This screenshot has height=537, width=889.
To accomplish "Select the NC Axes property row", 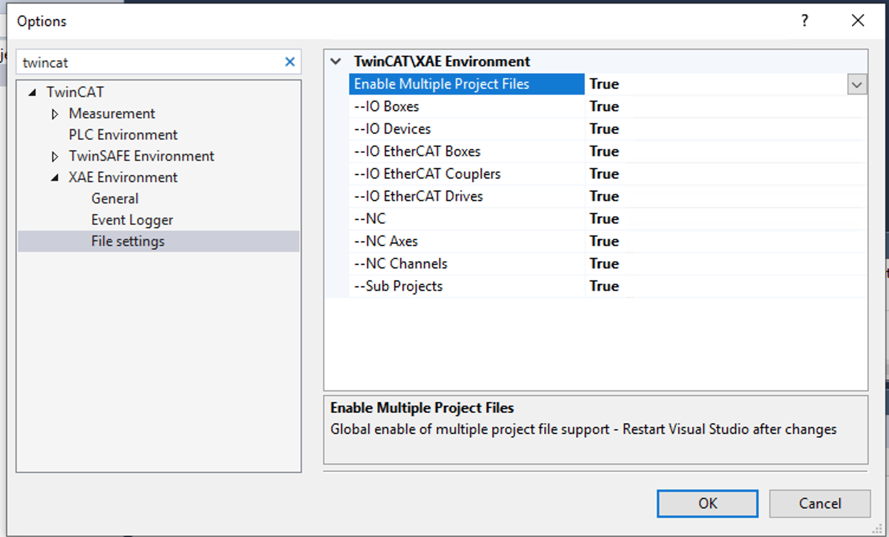I will (385, 241).
